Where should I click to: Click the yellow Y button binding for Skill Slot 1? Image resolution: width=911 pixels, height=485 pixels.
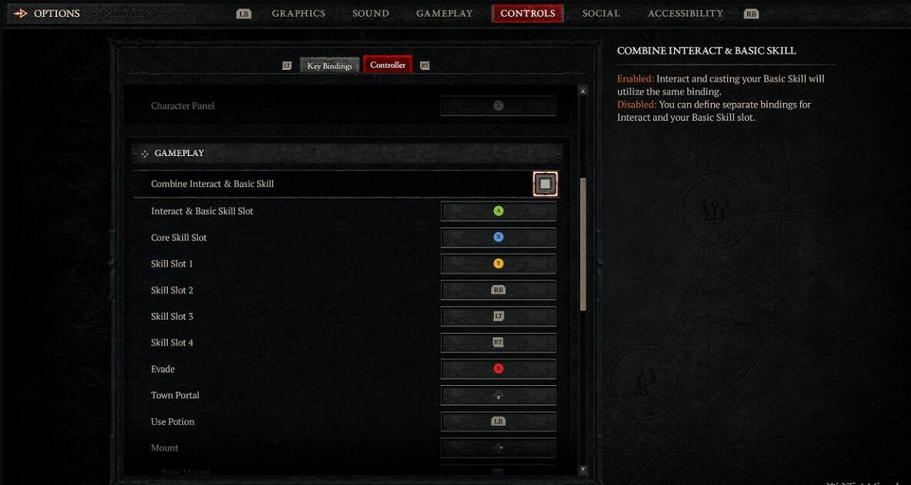coord(498,264)
